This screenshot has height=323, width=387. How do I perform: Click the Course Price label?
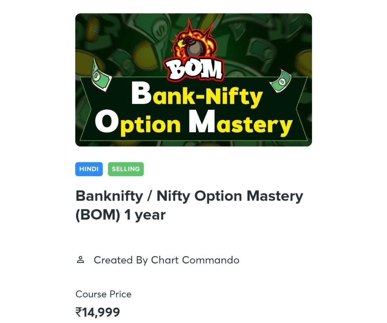pyautogui.click(x=104, y=294)
